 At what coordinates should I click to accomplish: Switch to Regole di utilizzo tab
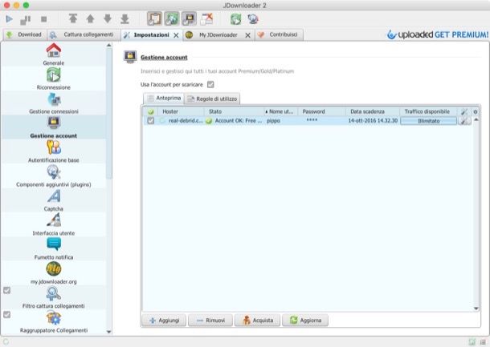pyautogui.click(x=212, y=99)
